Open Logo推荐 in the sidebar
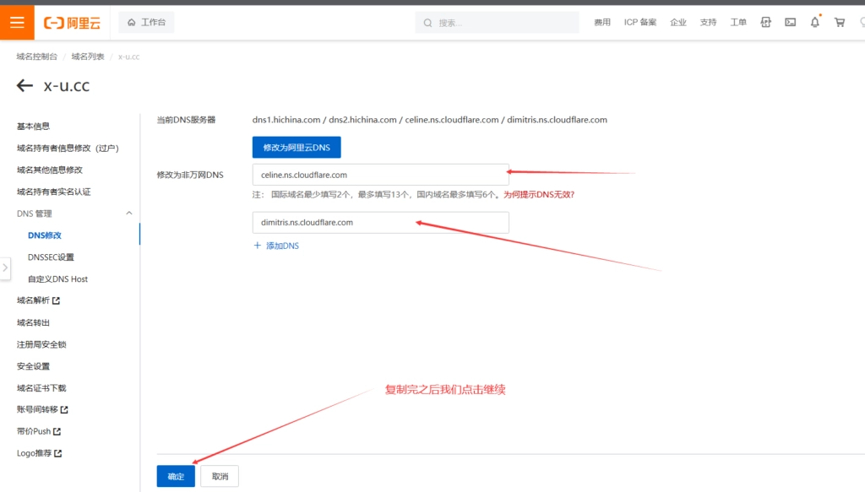This screenshot has width=865, height=492. pyautogui.click(x=34, y=453)
